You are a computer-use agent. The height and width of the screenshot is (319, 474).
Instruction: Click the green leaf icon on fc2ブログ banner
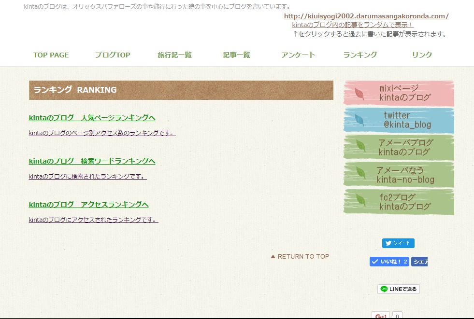pos(360,200)
